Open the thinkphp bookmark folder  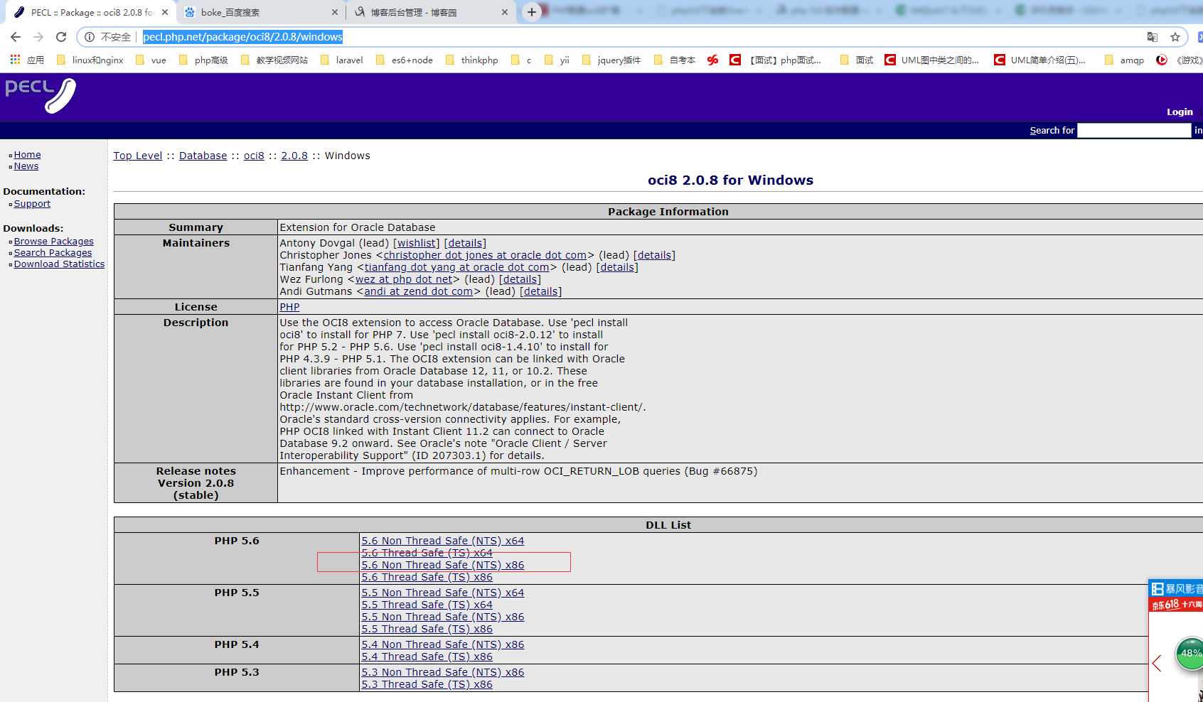point(471,60)
